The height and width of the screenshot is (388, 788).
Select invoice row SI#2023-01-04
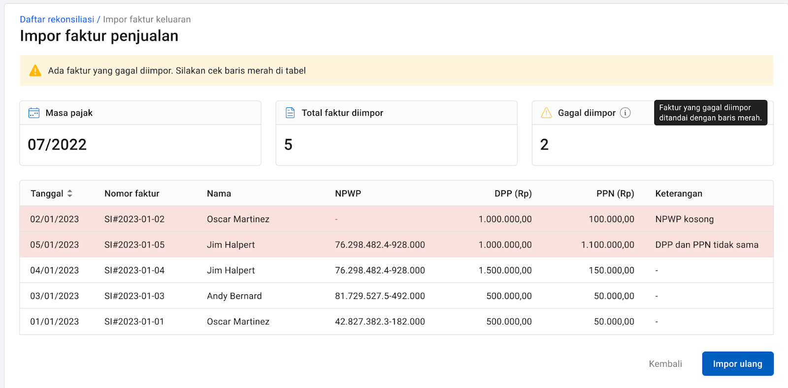coord(134,270)
